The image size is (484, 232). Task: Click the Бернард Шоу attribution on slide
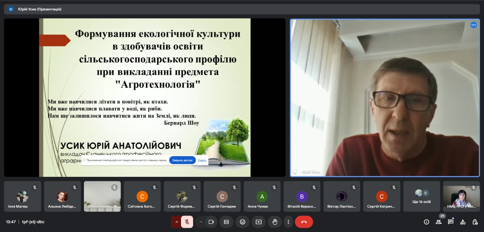click(x=182, y=123)
